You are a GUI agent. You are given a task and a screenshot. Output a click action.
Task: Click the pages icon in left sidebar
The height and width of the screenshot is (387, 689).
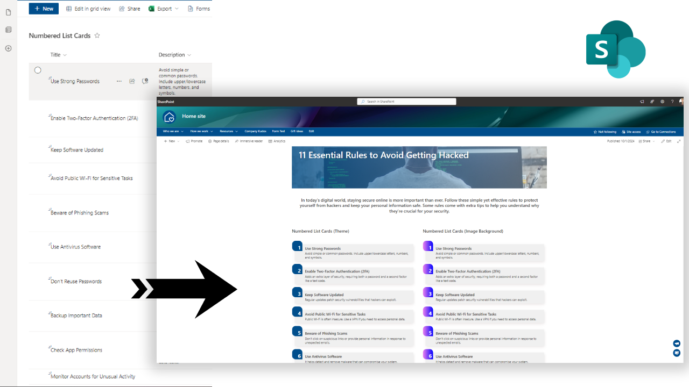[8, 12]
